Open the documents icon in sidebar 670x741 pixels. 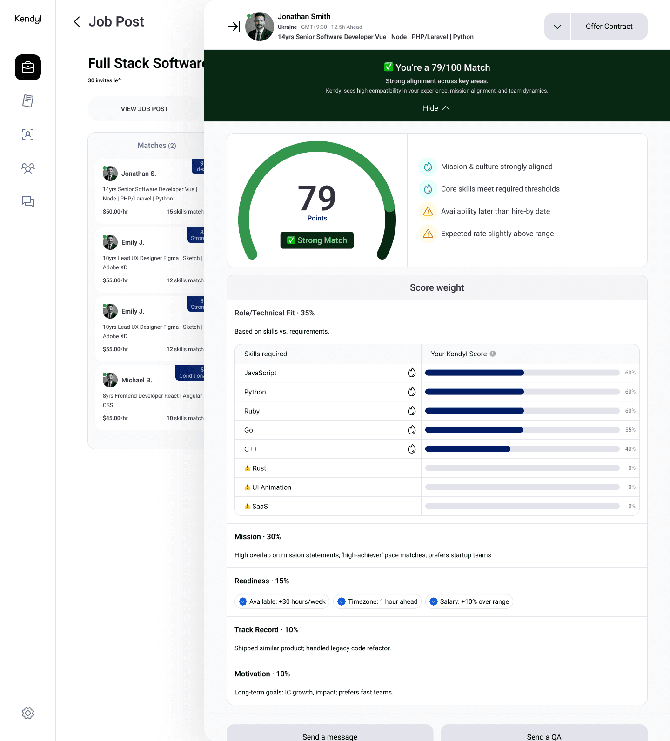(28, 101)
